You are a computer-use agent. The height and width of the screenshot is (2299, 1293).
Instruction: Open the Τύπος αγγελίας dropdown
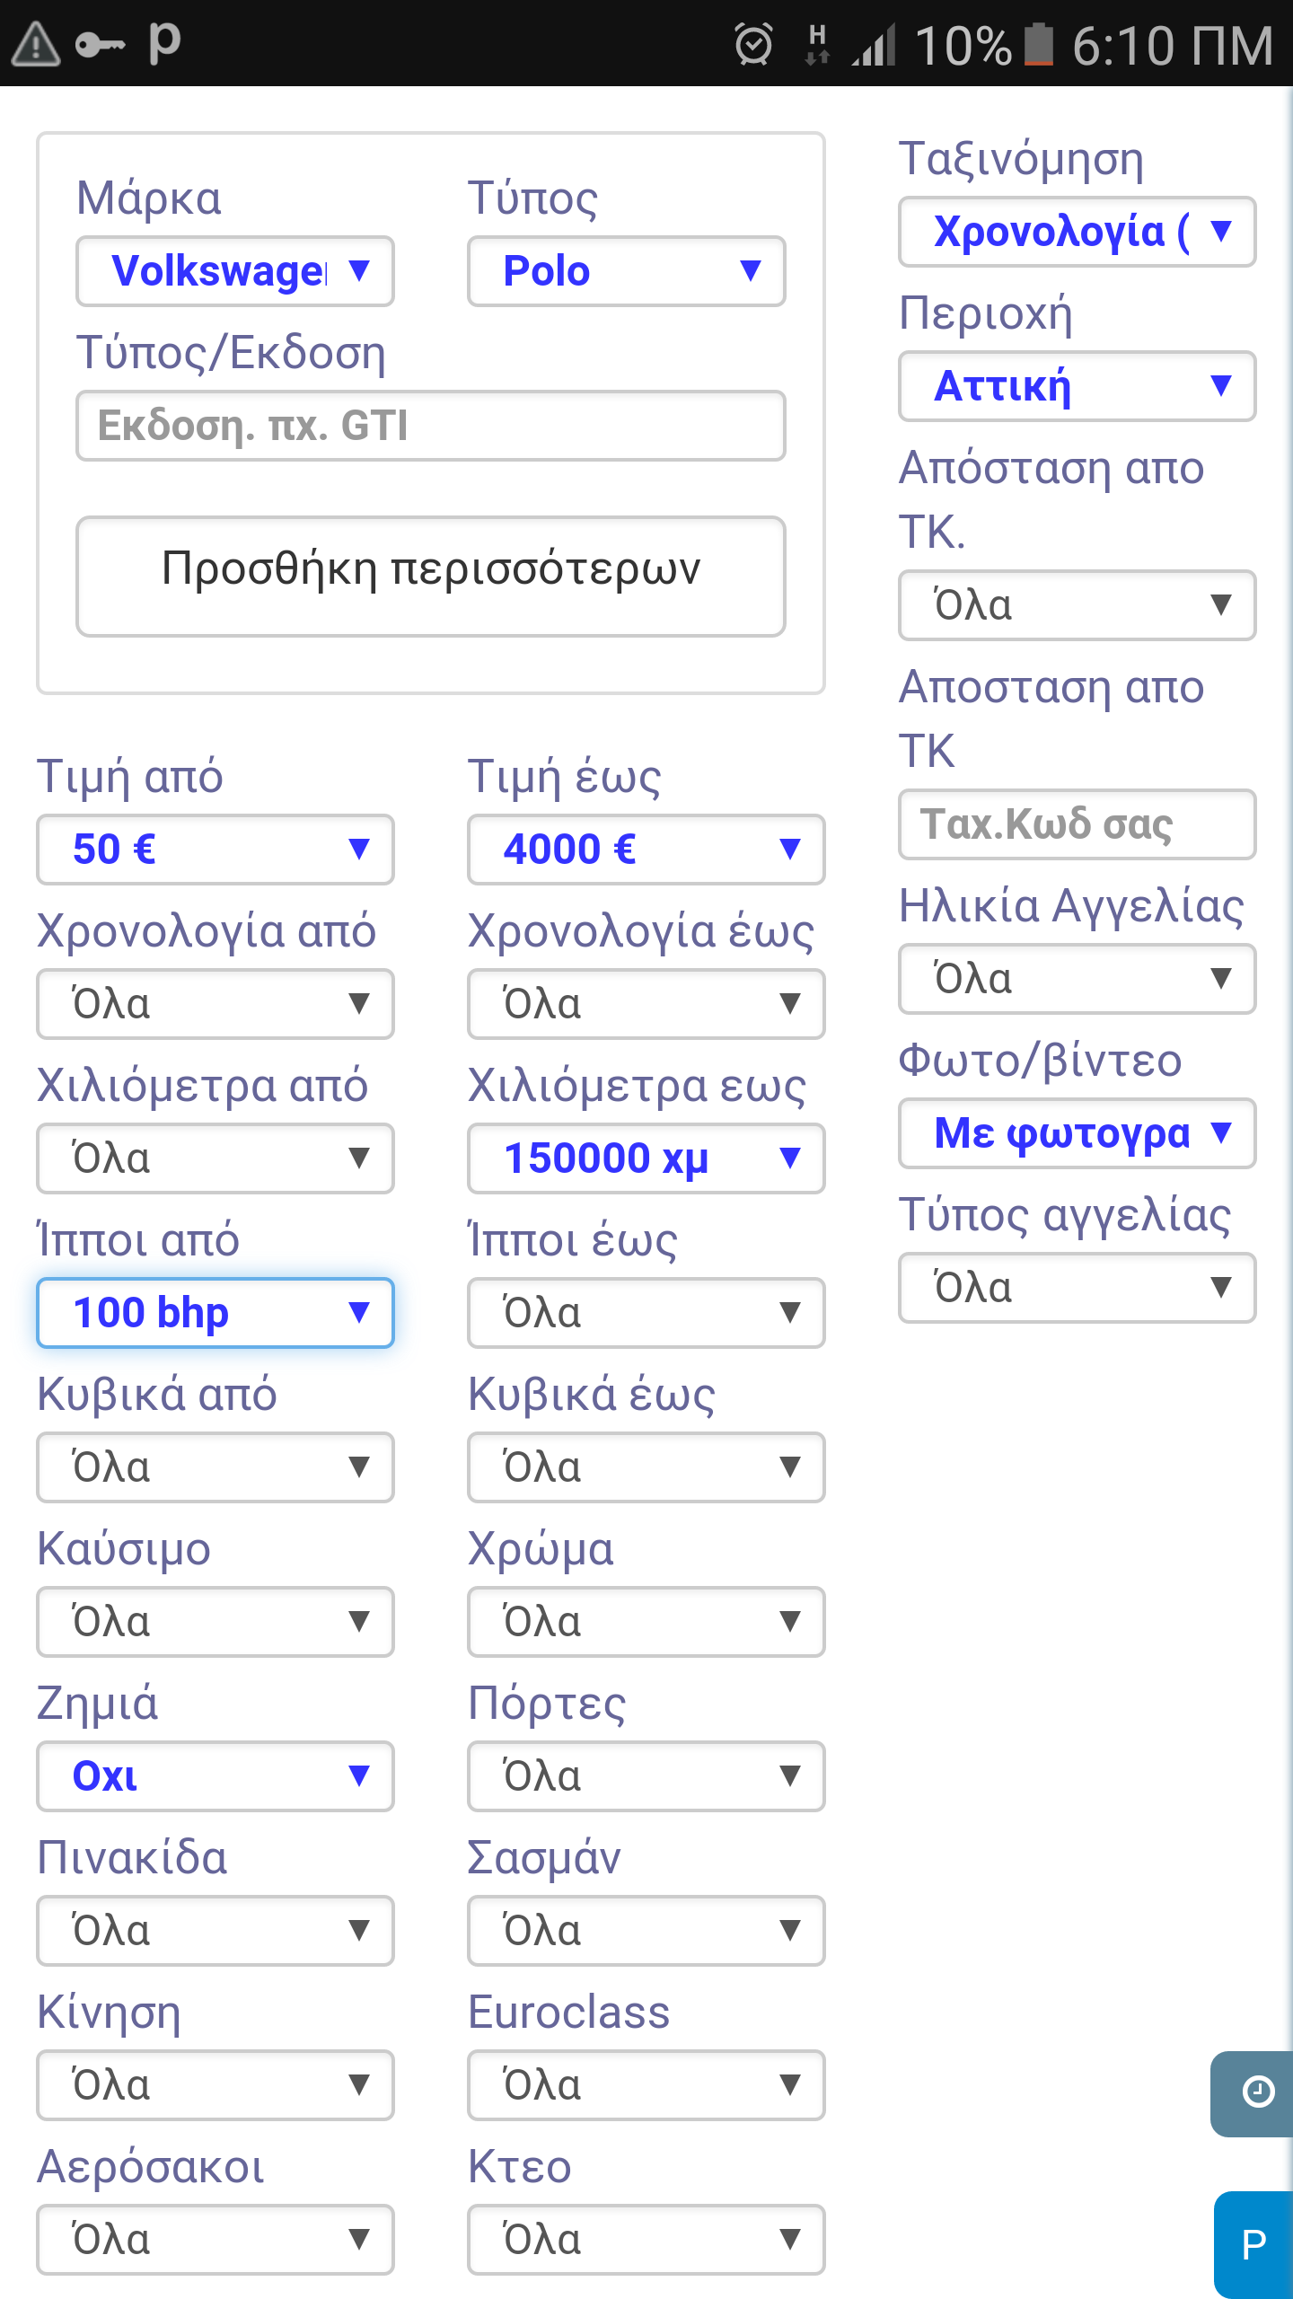click(1077, 1288)
